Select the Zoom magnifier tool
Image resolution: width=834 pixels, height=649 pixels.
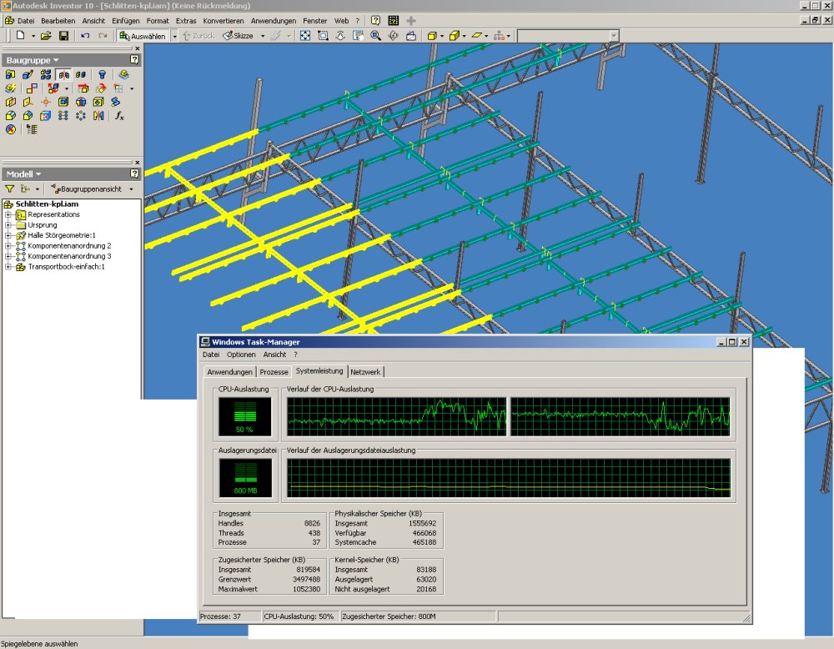click(x=375, y=36)
